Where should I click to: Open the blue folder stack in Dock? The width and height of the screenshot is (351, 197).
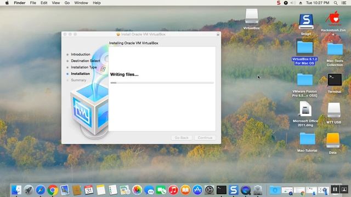point(275,190)
